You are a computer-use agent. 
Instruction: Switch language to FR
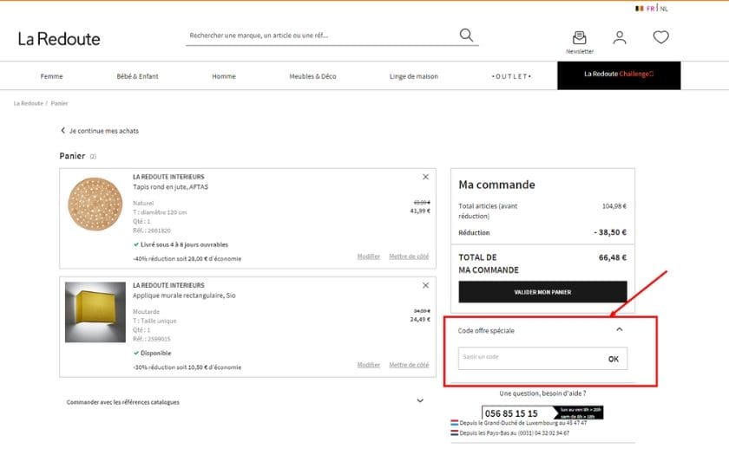pos(650,9)
